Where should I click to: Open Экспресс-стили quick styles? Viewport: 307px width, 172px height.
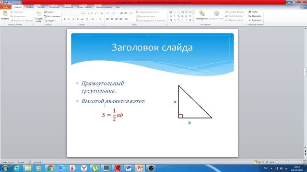[216, 15]
